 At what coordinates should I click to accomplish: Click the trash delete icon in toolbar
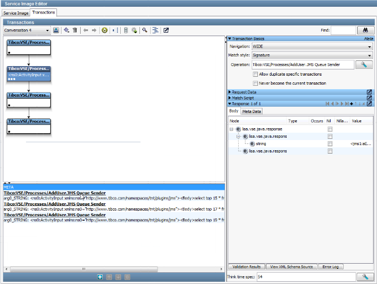click(x=74, y=30)
